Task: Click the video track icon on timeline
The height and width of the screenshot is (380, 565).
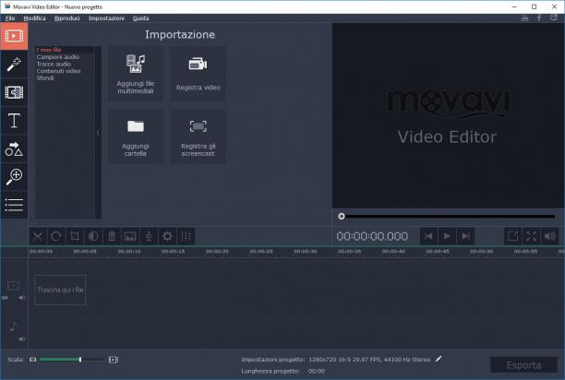Action: pos(13,286)
